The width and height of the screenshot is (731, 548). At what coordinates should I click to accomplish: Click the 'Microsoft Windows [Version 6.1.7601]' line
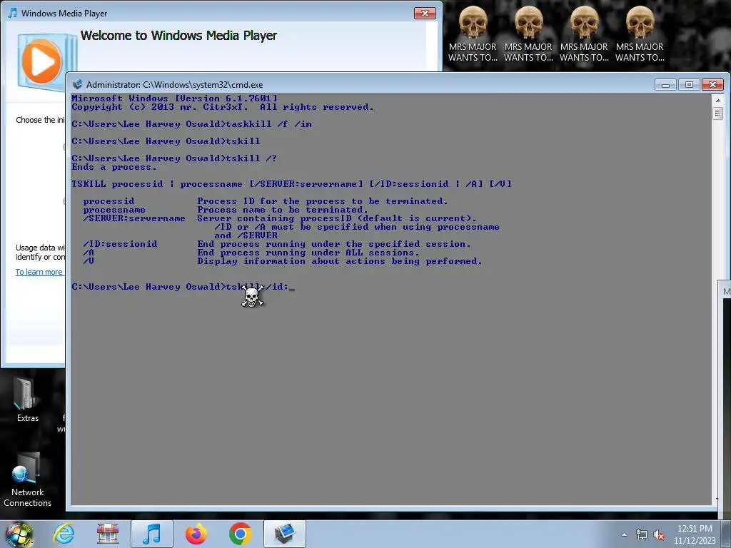tap(174, 98)
